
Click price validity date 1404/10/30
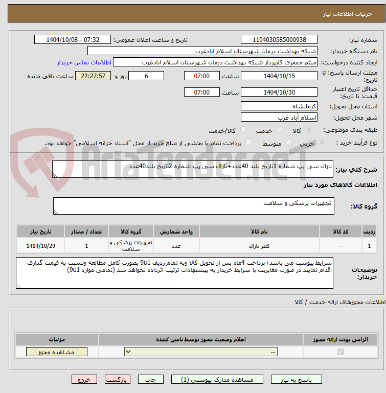tap(279, 92)
